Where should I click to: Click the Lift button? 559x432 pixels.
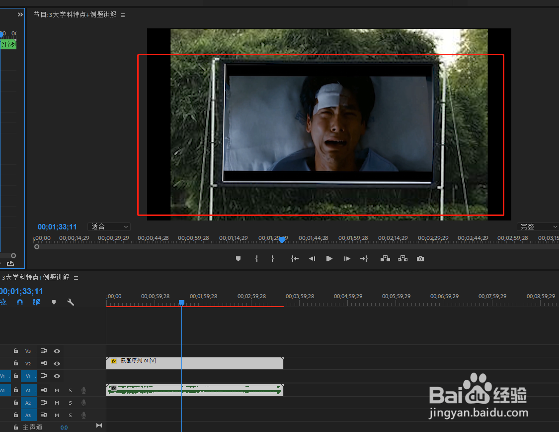point(385,258)
